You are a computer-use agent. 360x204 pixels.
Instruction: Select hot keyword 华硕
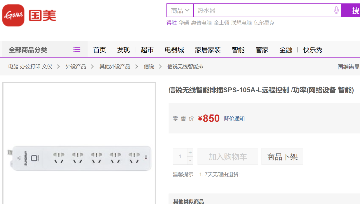pyautogui.click(x=184, y=23)
